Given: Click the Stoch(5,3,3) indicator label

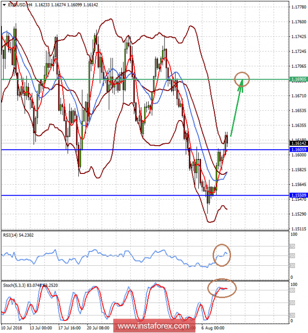Looking at the screenshot, I should pos(30,285).
